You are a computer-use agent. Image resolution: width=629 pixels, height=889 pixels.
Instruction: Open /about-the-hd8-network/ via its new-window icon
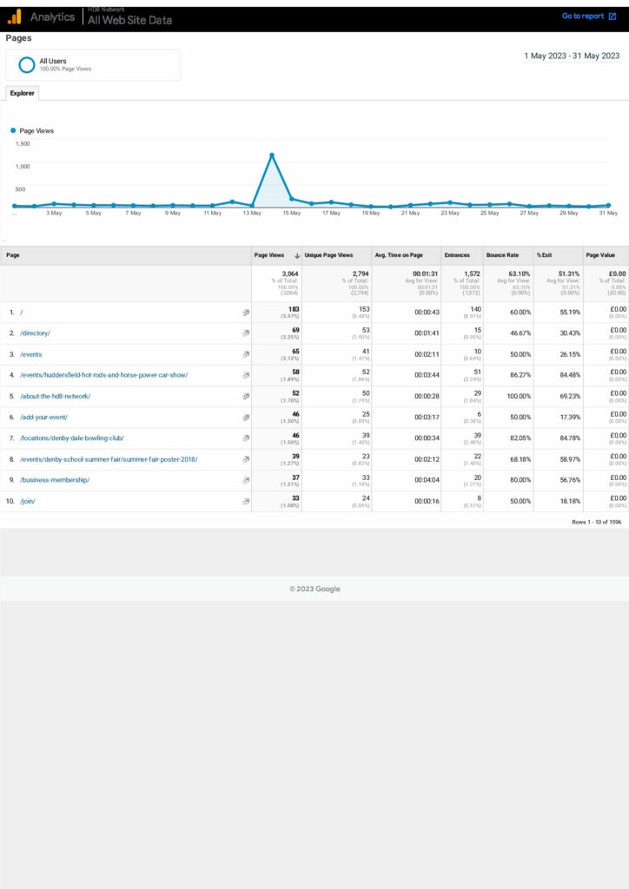pyautogui.click(x=246, y=396)
